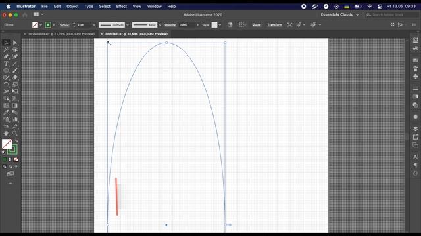Open the arrange documents dropdown

38,14
